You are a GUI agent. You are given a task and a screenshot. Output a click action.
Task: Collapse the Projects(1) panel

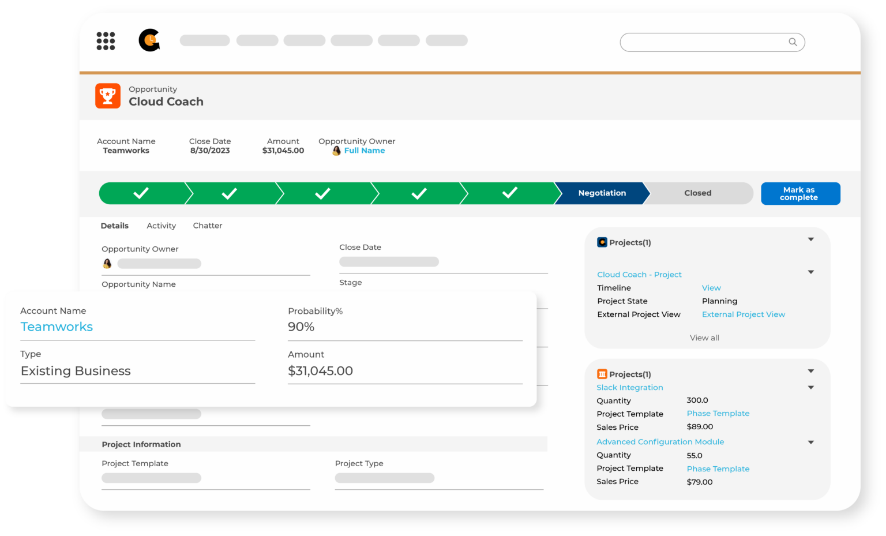point(811,238)
